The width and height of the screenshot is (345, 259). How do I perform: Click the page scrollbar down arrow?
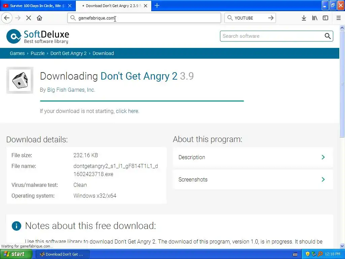[342, 246]
